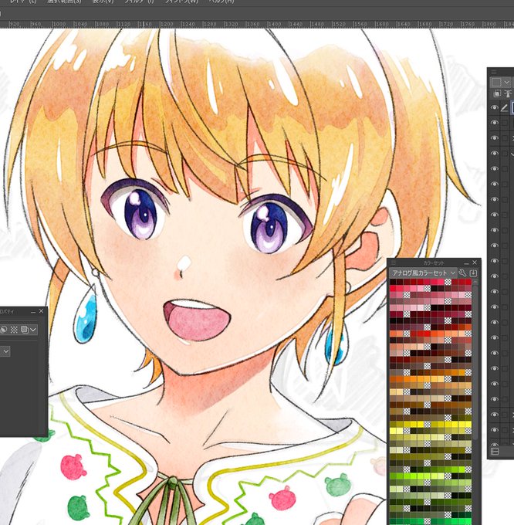Click the icon at bottom-left of layer panel
This screenshot has height=525, width=514.
tap(495, 452)
